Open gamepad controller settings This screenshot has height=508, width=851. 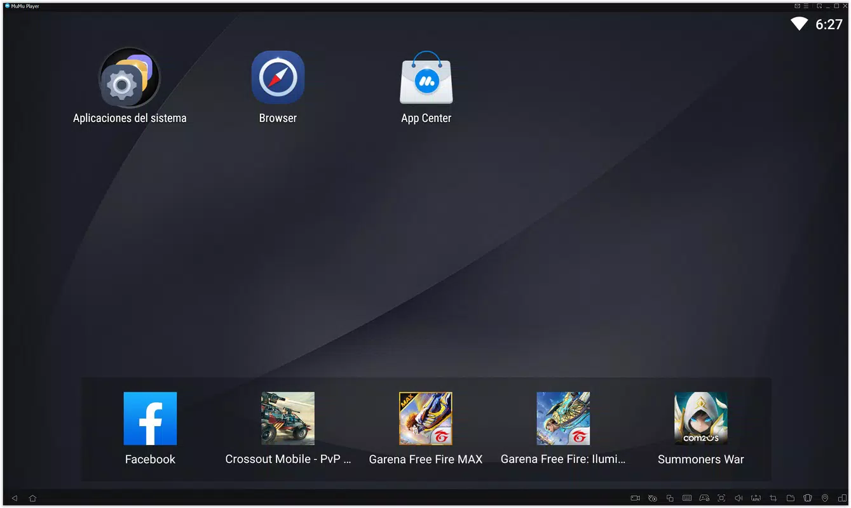pos(704,498)
